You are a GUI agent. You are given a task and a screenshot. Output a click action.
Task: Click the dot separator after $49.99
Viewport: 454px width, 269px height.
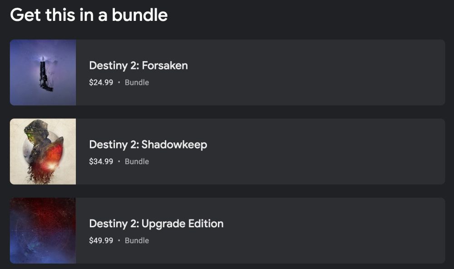(x=119, y=240)
